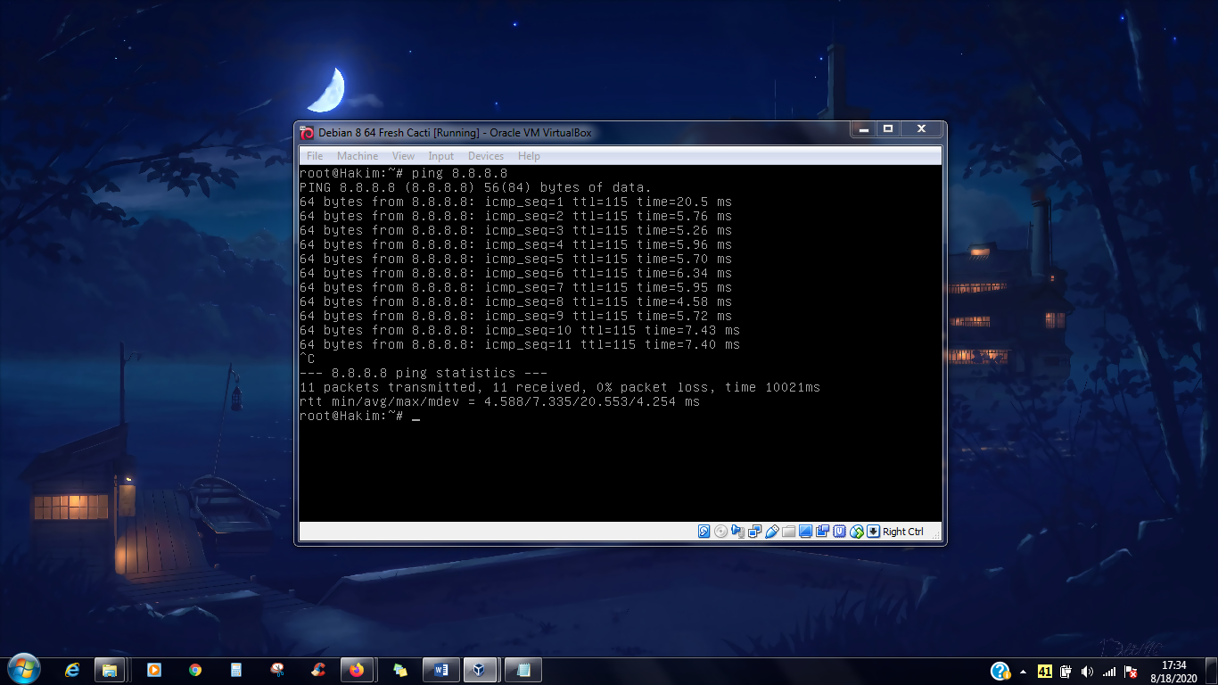This screenshot has width=1218, height=685.
Task: Click the Windows Start button
Action: pyautogui.click(x=23, y=669)
